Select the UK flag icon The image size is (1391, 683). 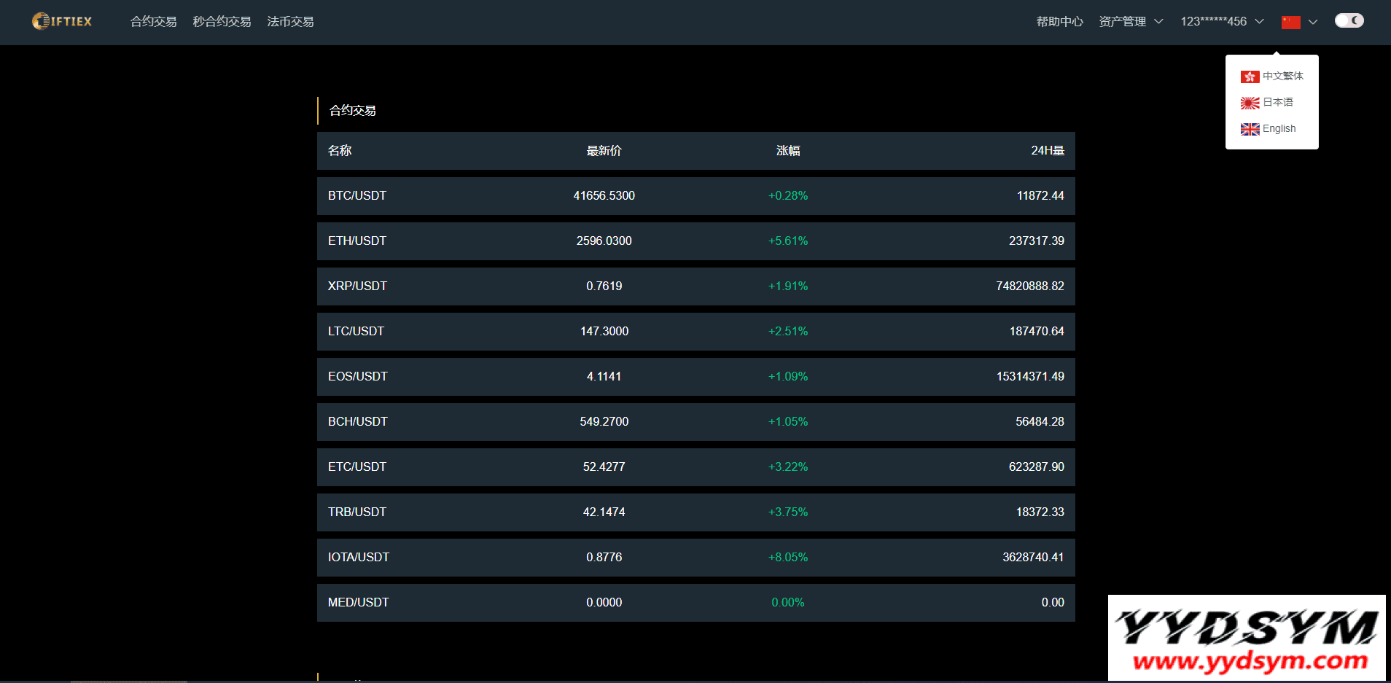coord(1250,129)
